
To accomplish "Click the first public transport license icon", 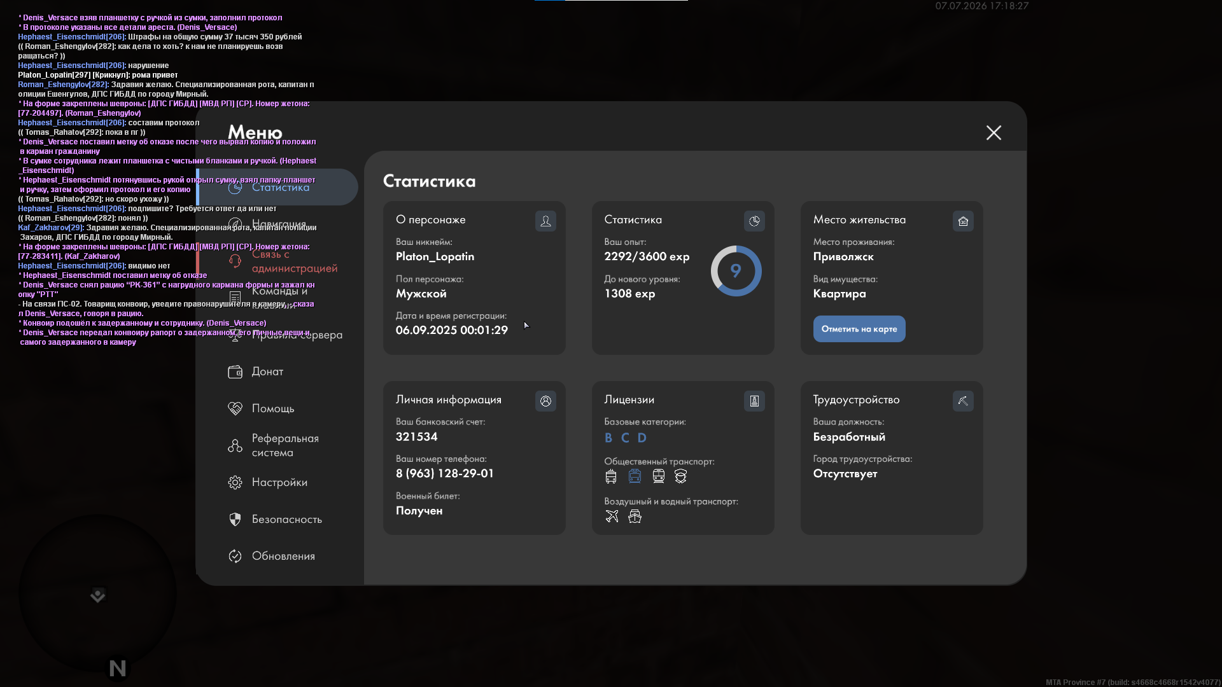I will (611, 476).
